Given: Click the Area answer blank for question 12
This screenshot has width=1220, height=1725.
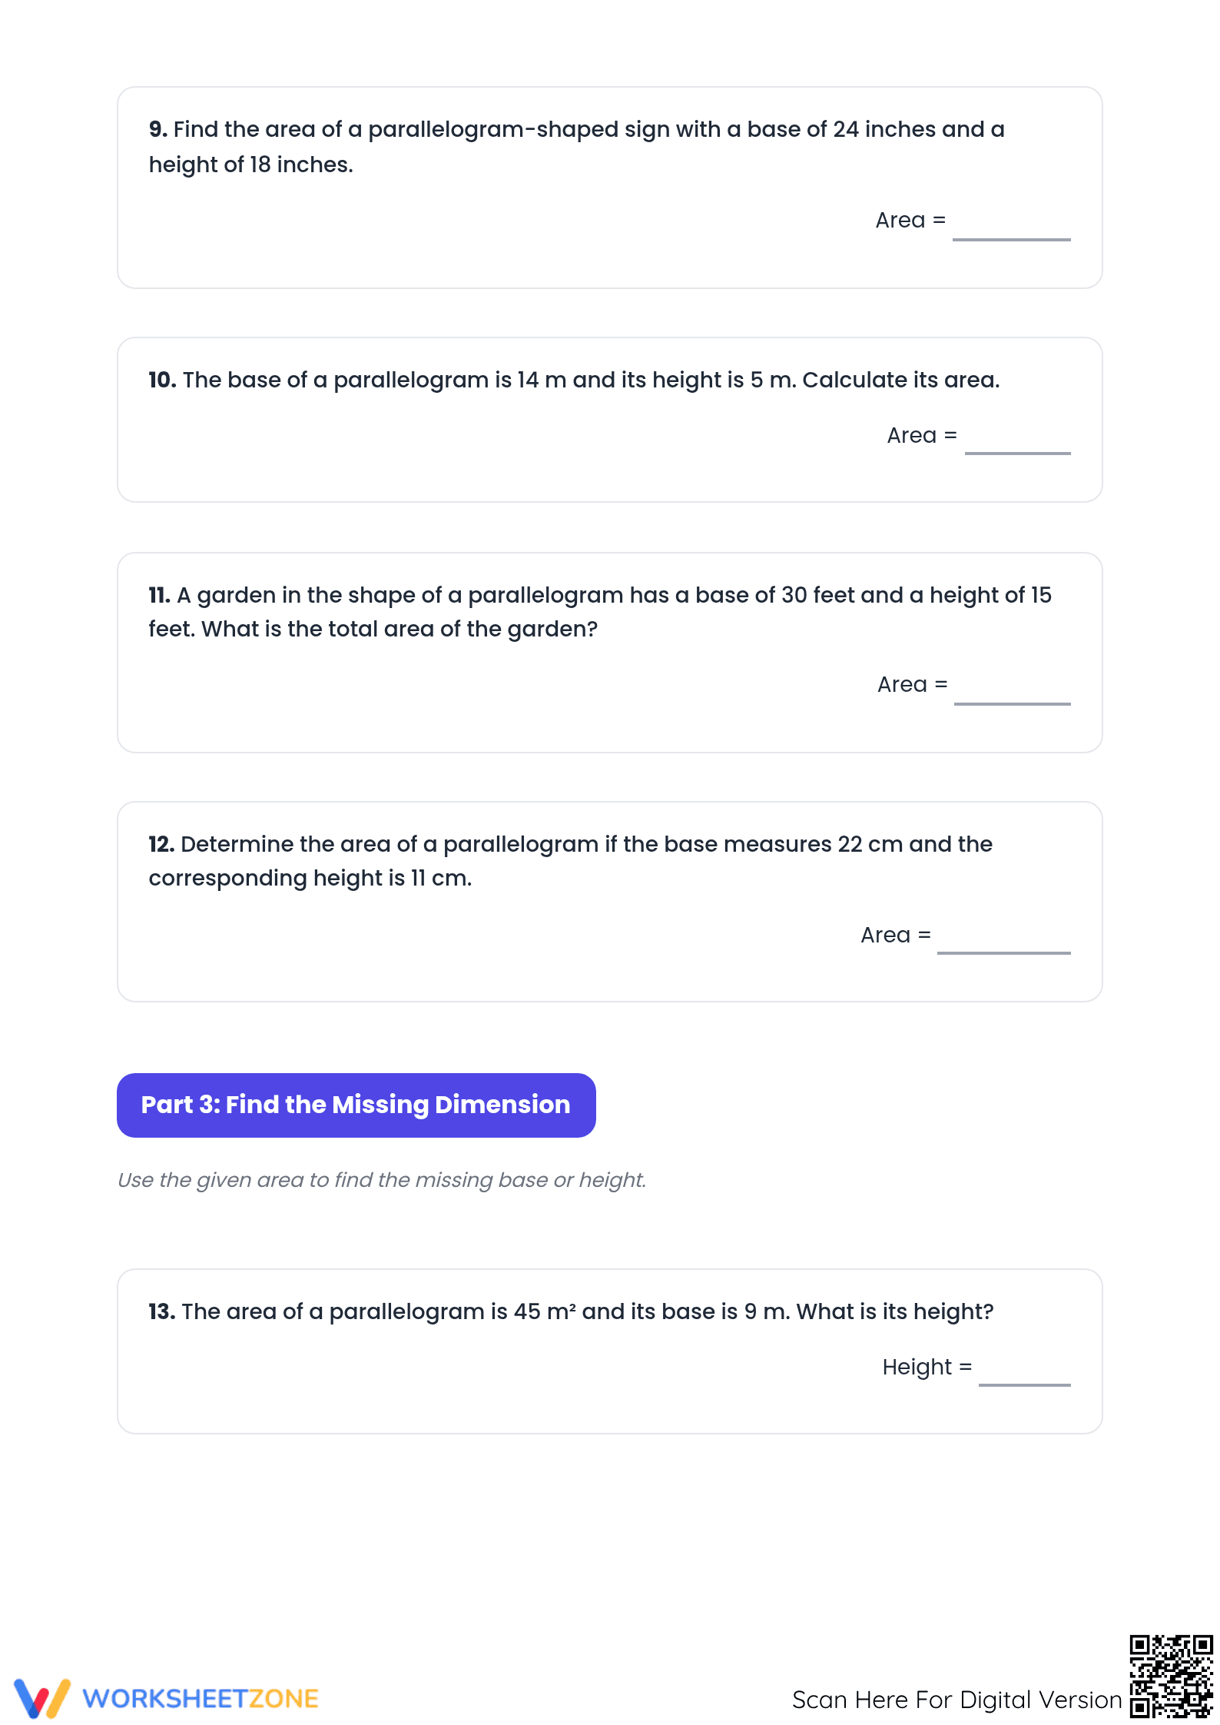Looking at the screenshot, I should pyautogui.click(x=1003, y=942).
